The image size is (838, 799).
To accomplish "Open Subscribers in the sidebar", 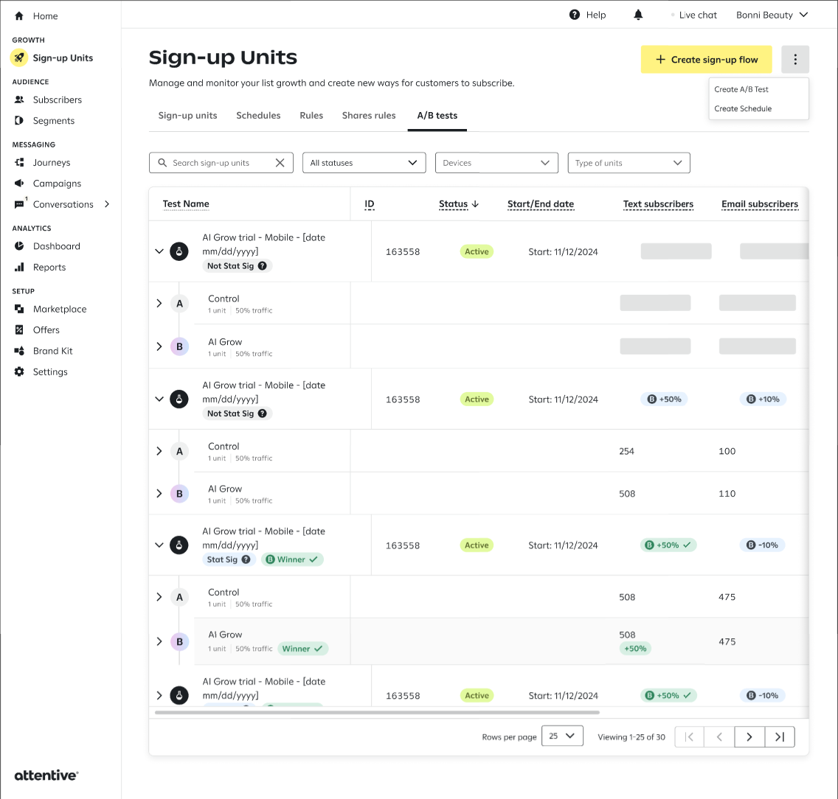I will point(57,100).
